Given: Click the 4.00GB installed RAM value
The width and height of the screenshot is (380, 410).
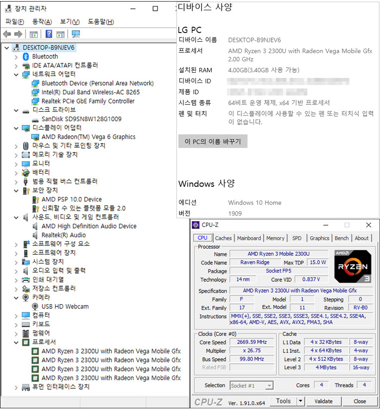Looking at the screenshot, I should [263, 70].
